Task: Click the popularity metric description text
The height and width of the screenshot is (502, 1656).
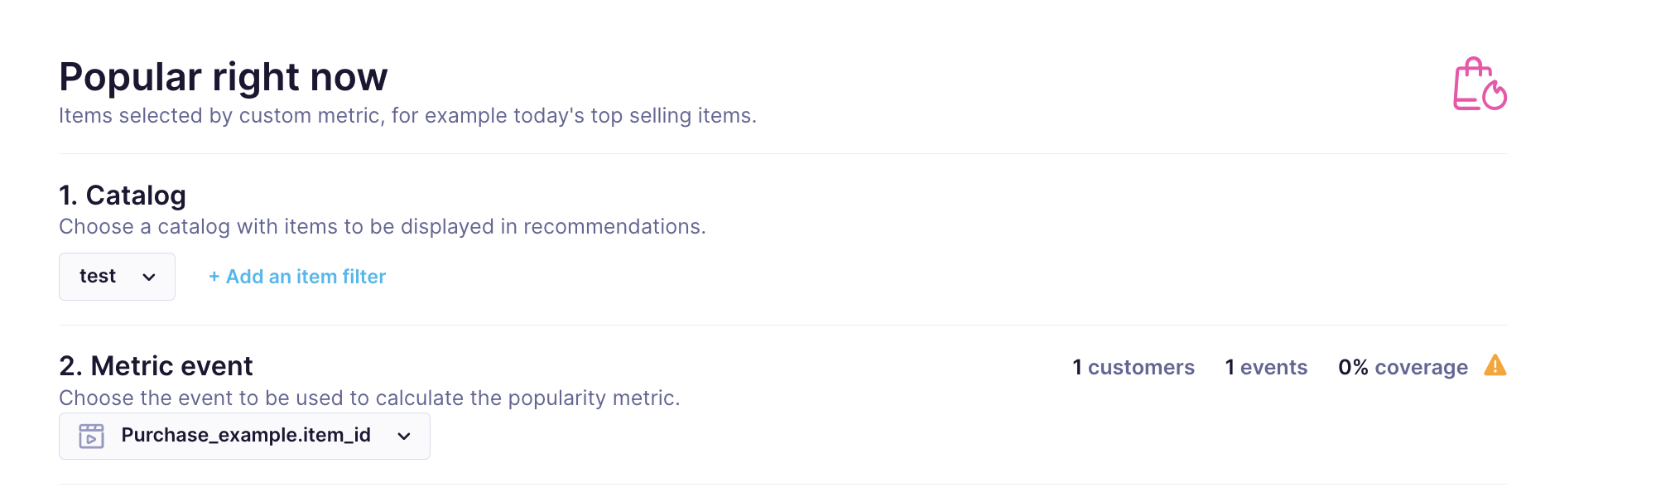Action: [369, 398]
